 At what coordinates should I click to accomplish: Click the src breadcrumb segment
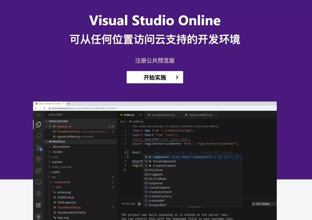click(x=122, y=121)
